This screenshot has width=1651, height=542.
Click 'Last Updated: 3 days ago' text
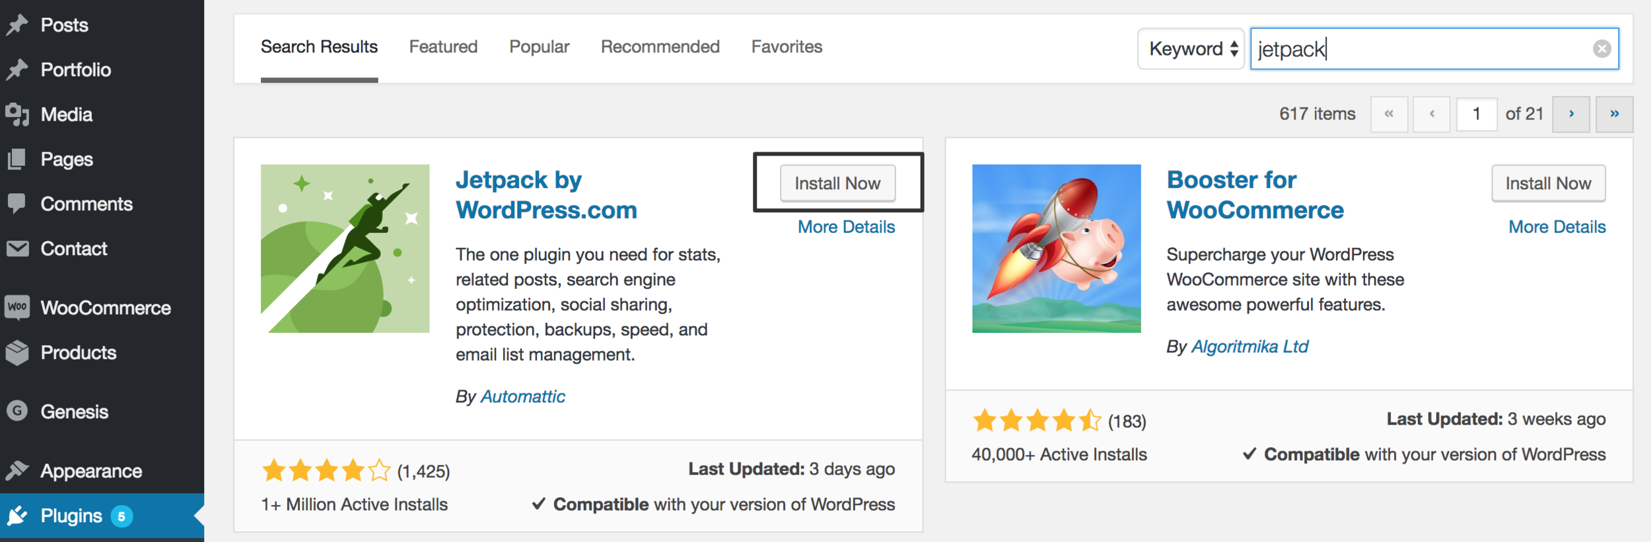[791, 469]
